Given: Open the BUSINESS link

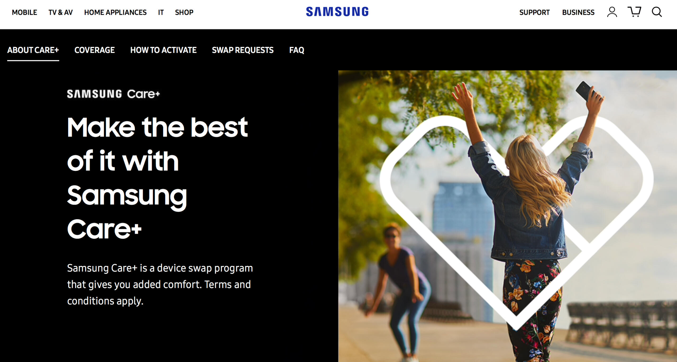Looking at the screenshot, I should 578,12.
